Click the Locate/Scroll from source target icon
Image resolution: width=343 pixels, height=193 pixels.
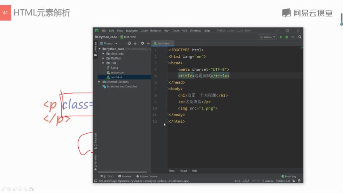129,43
